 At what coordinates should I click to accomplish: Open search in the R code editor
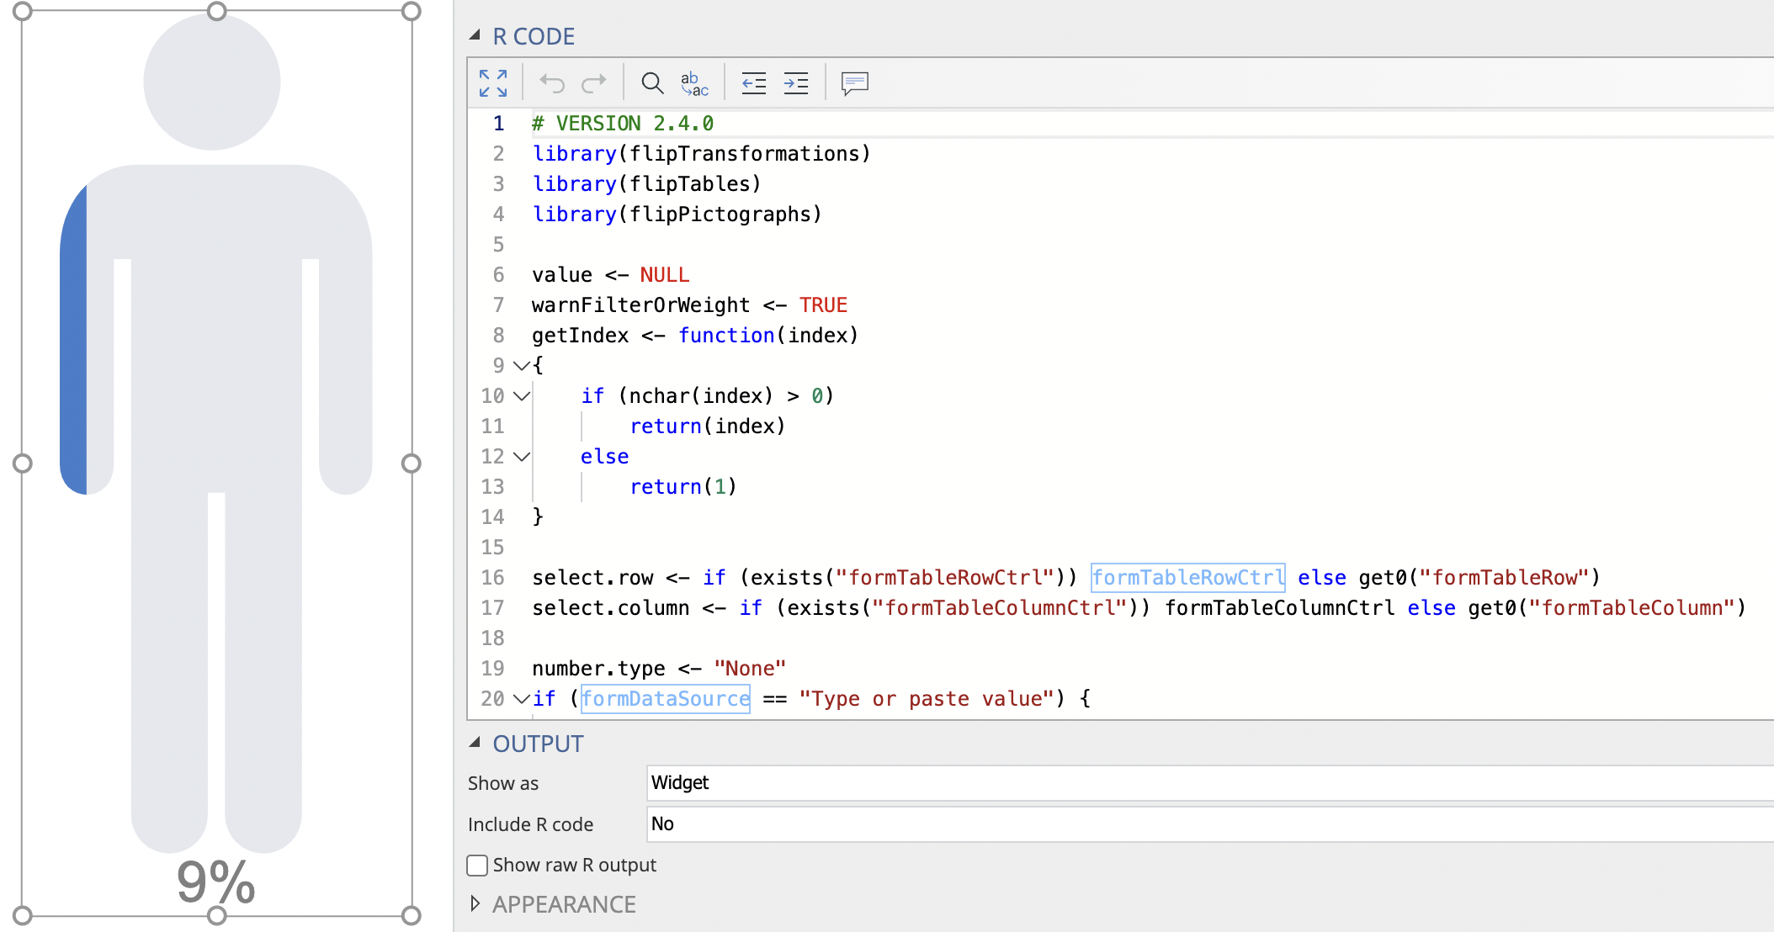(652, 82)
